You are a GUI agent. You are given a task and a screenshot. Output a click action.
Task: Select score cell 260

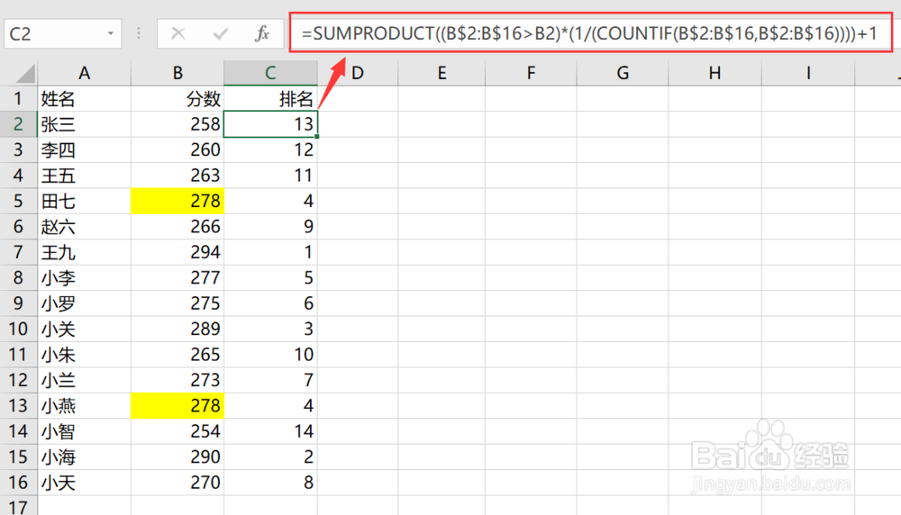(x=177, y=149)
